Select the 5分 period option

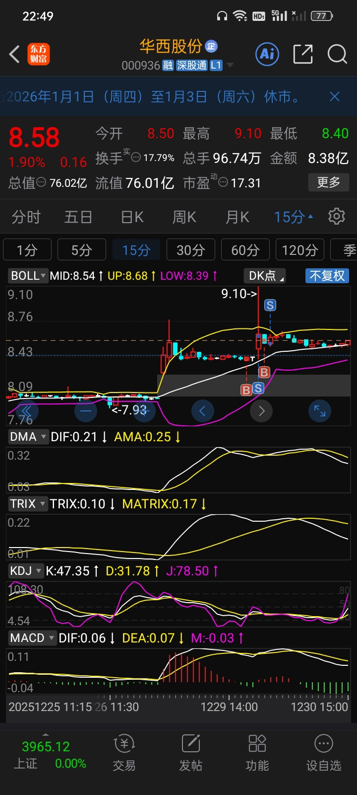[x=82, y=249]
